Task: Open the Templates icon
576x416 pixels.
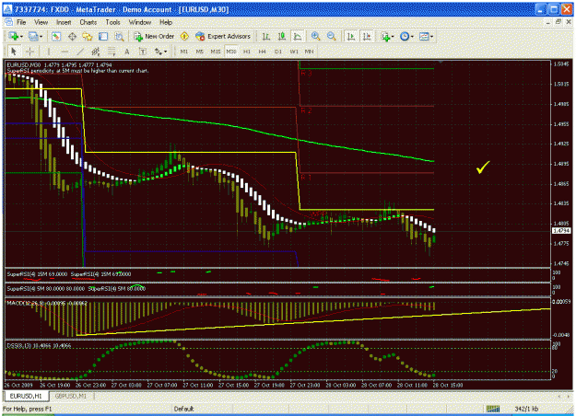Action: (424, 36)
